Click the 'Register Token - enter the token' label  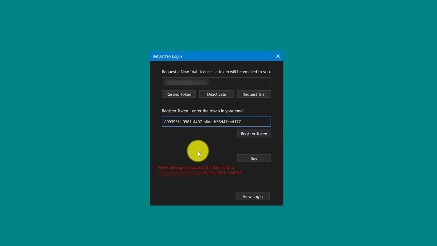click(203, 111)
